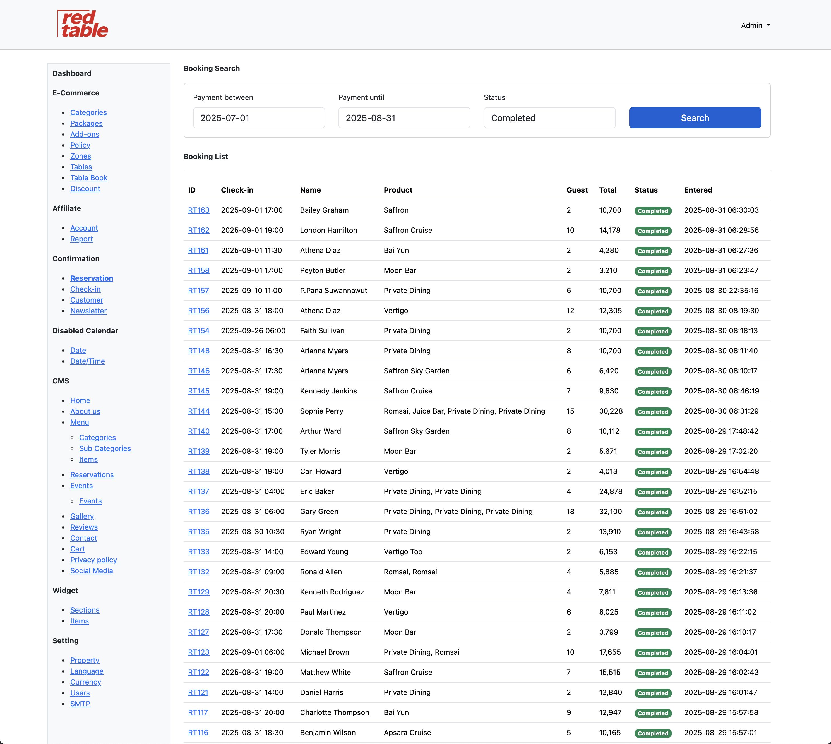Click the red table logo
This screenshot has height=744, width=831.
tap(83, 24)
